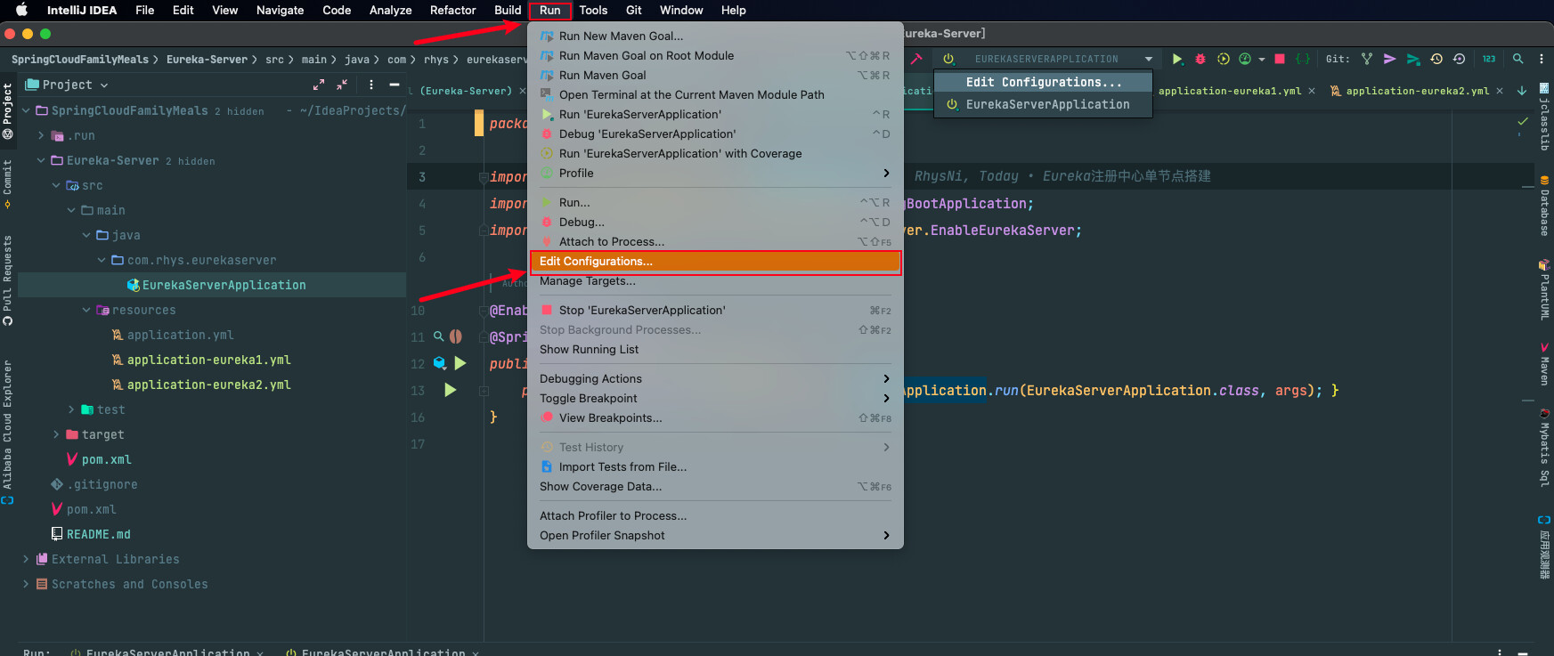Open the Maven tool window
Image resolution: width=1554 pixels, height=656 pixels.
[x=1544, y=364]
